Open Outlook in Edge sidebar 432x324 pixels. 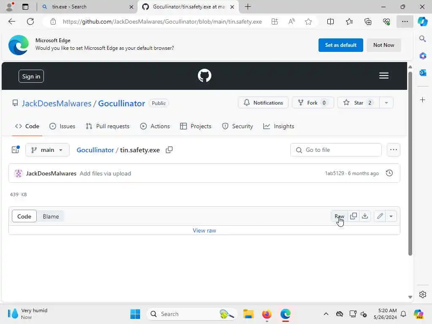pyautogui.click(x=422, y=73)
